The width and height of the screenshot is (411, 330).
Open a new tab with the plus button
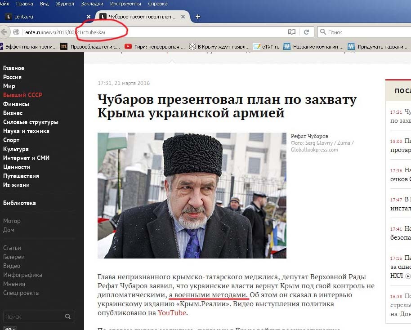click(x=197, y=17)
